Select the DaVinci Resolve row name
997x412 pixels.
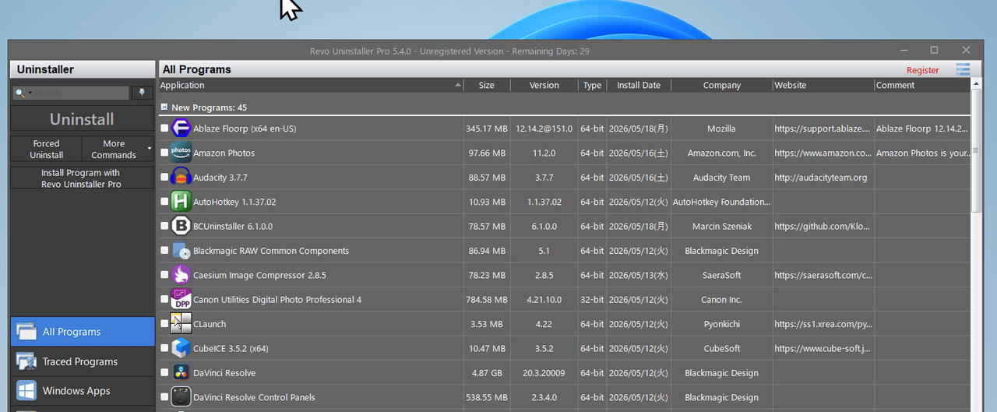[x=224, y=373]
